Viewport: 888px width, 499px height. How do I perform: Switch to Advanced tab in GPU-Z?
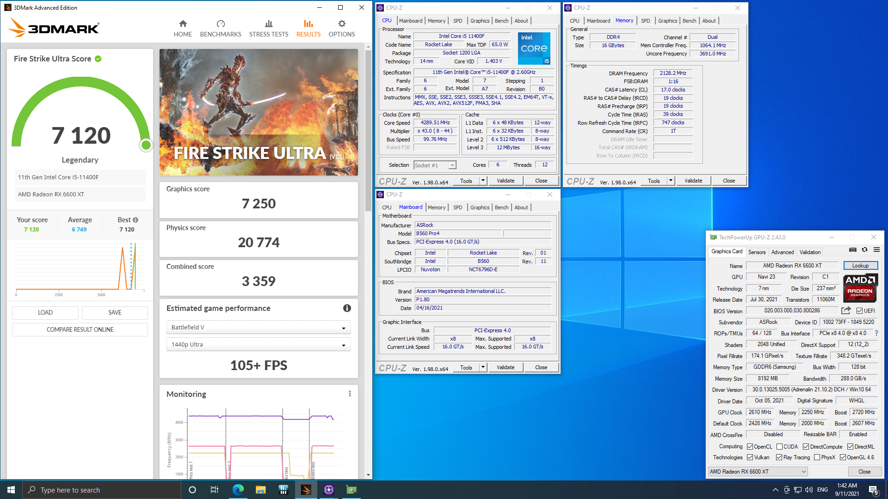point(782,252)
